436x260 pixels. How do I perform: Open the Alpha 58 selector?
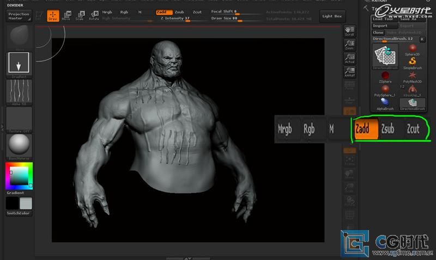click(x=19, y=92)
